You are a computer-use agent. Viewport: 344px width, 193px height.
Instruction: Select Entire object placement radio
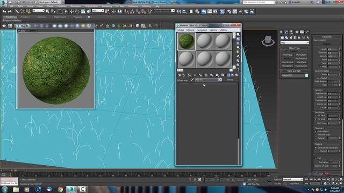coord(316,131)
